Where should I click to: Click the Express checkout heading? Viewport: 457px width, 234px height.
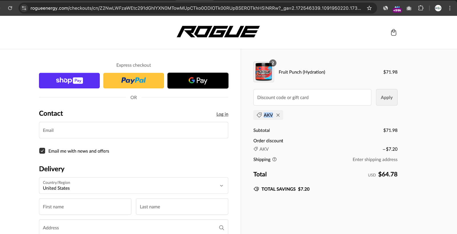coord(134,65)
